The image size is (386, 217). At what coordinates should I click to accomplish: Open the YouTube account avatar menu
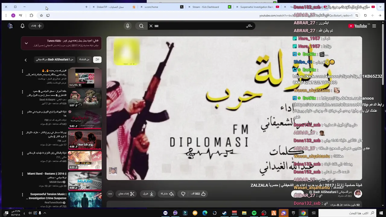[x=11, y=26]
